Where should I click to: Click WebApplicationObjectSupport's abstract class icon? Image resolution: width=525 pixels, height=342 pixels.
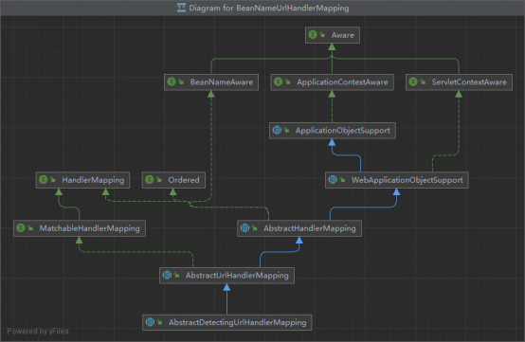(x=333, y=179)
